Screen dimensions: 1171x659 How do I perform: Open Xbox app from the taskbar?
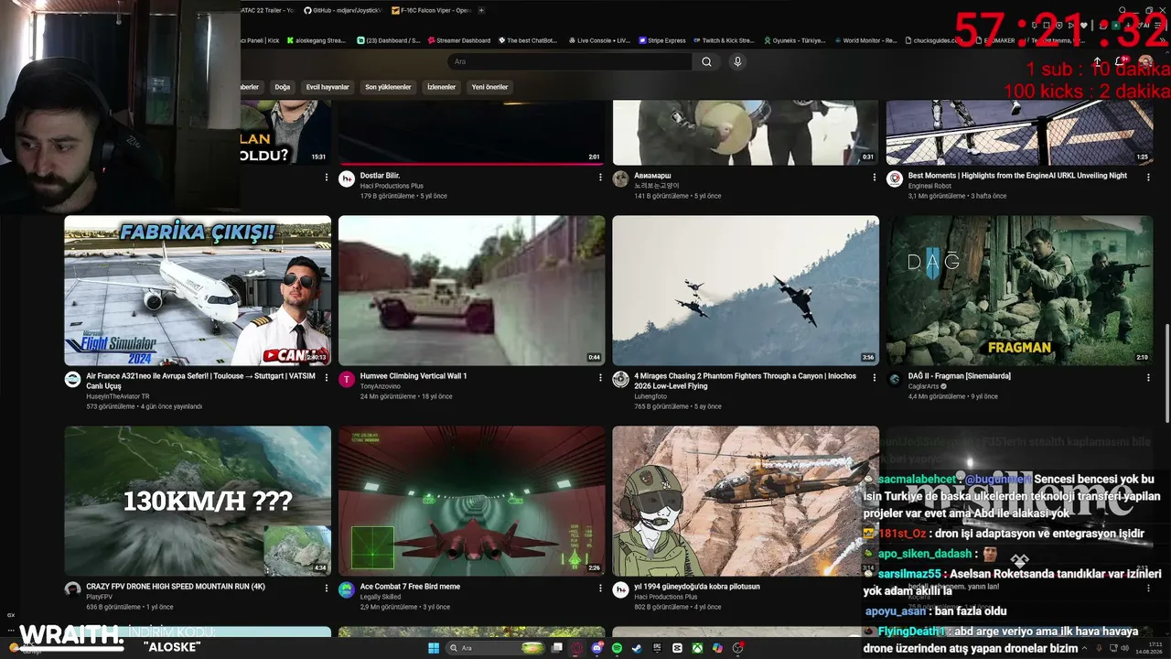[697, 648]
